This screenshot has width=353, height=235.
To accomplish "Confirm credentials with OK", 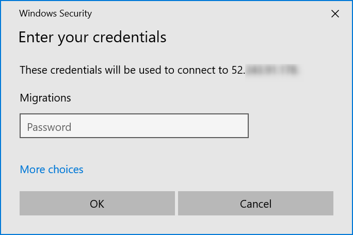I will 97,204.
